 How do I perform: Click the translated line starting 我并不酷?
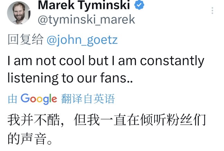point(106,120)
